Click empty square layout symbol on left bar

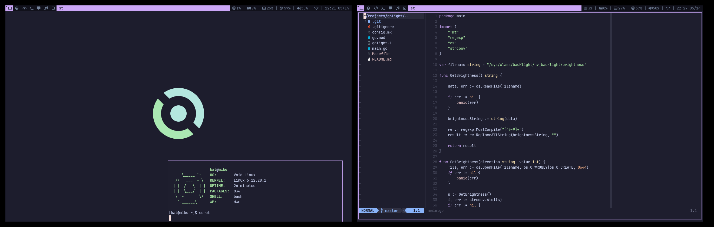pos(53,8)
